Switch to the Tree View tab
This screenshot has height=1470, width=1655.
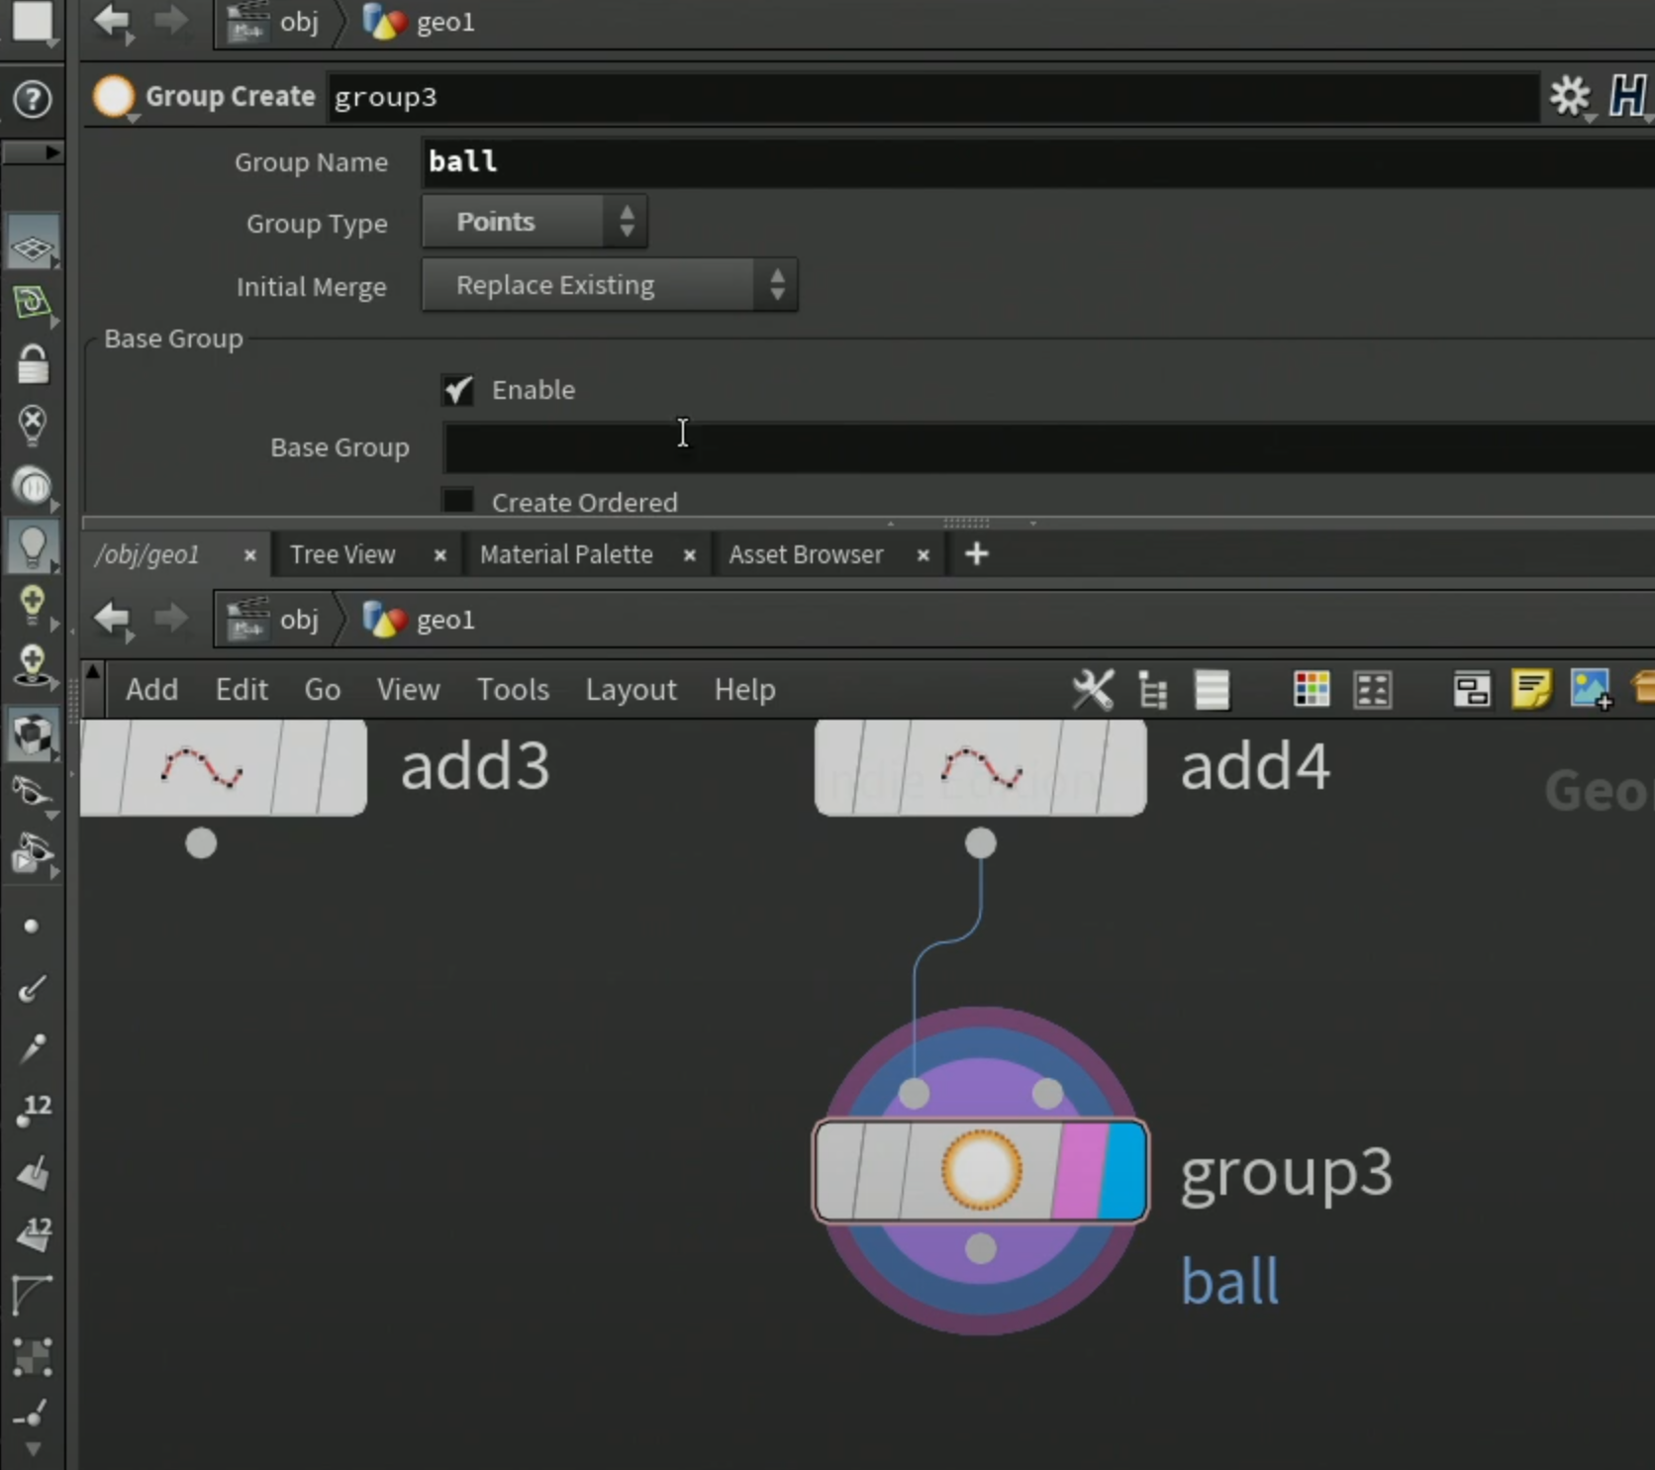point(342,554)
